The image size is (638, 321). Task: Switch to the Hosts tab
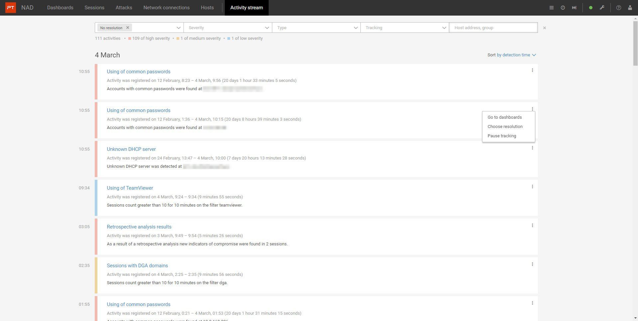click(x=207, y=8)
